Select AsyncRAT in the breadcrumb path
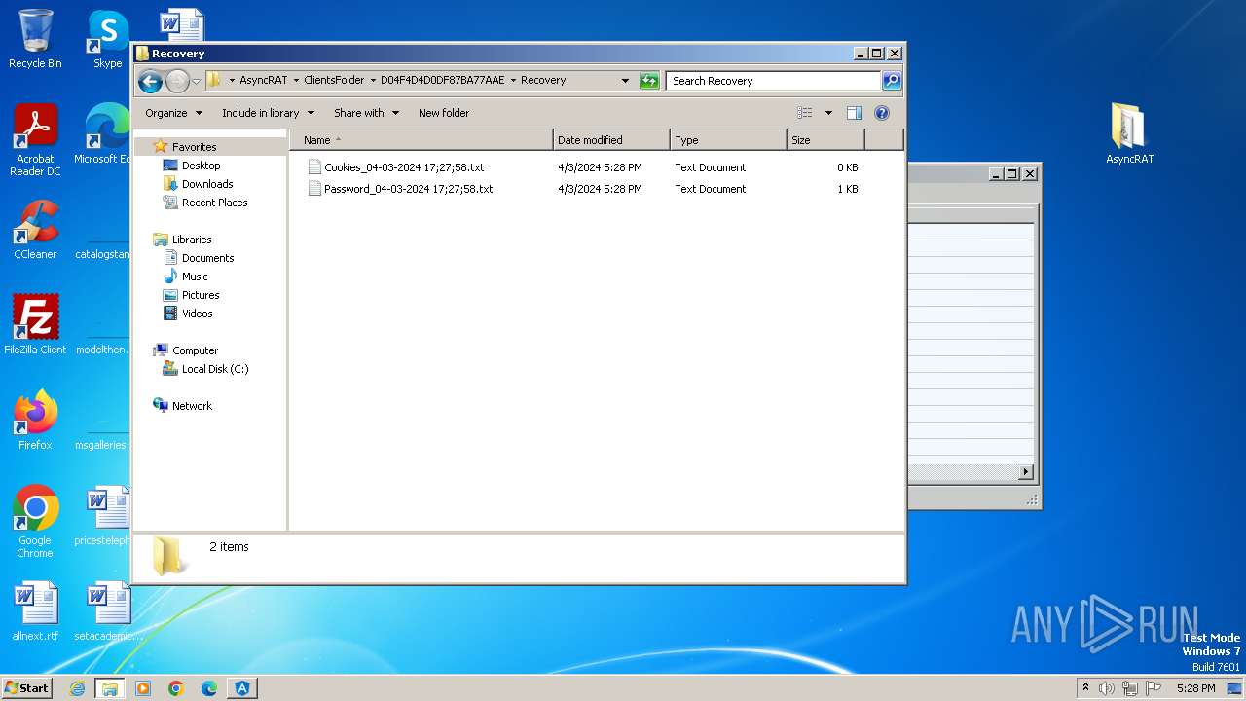The width and height of the screenshot is (1246, 701). (x=264, y=81)
